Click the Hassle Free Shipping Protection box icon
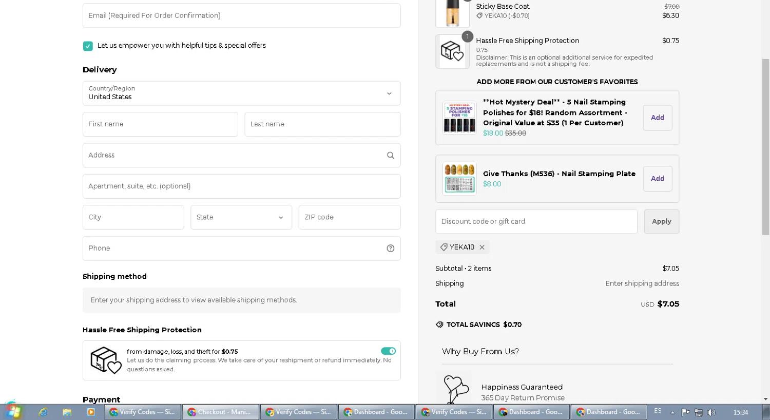 [106, 360]
